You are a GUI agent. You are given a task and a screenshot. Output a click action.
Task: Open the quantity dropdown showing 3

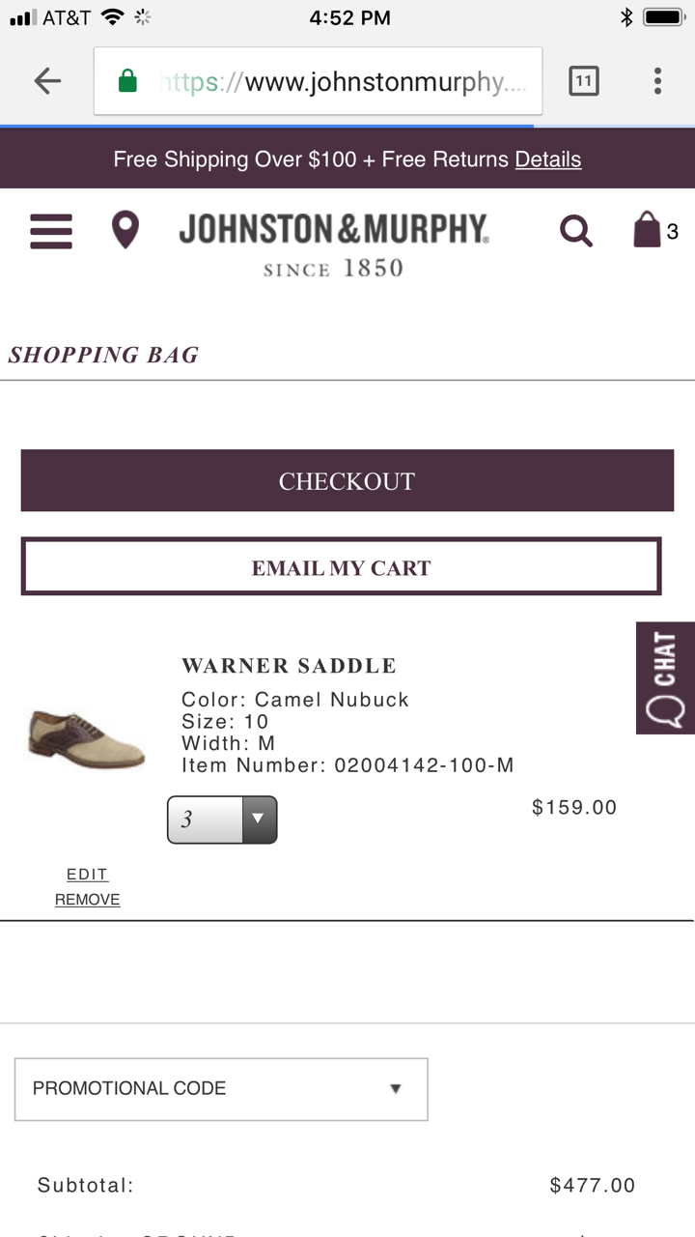(222, 820)
